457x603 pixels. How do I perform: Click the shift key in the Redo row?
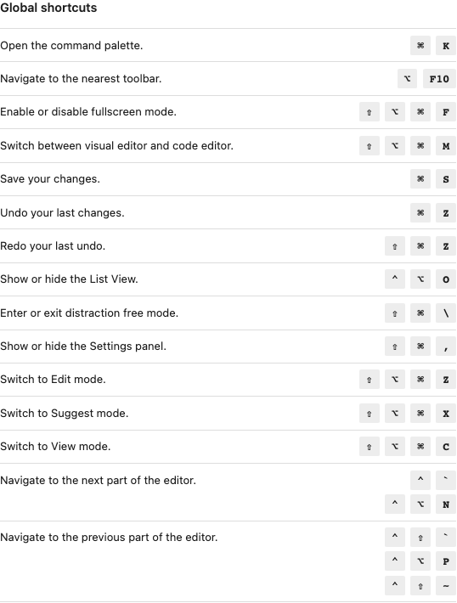(x=395, y=246)
